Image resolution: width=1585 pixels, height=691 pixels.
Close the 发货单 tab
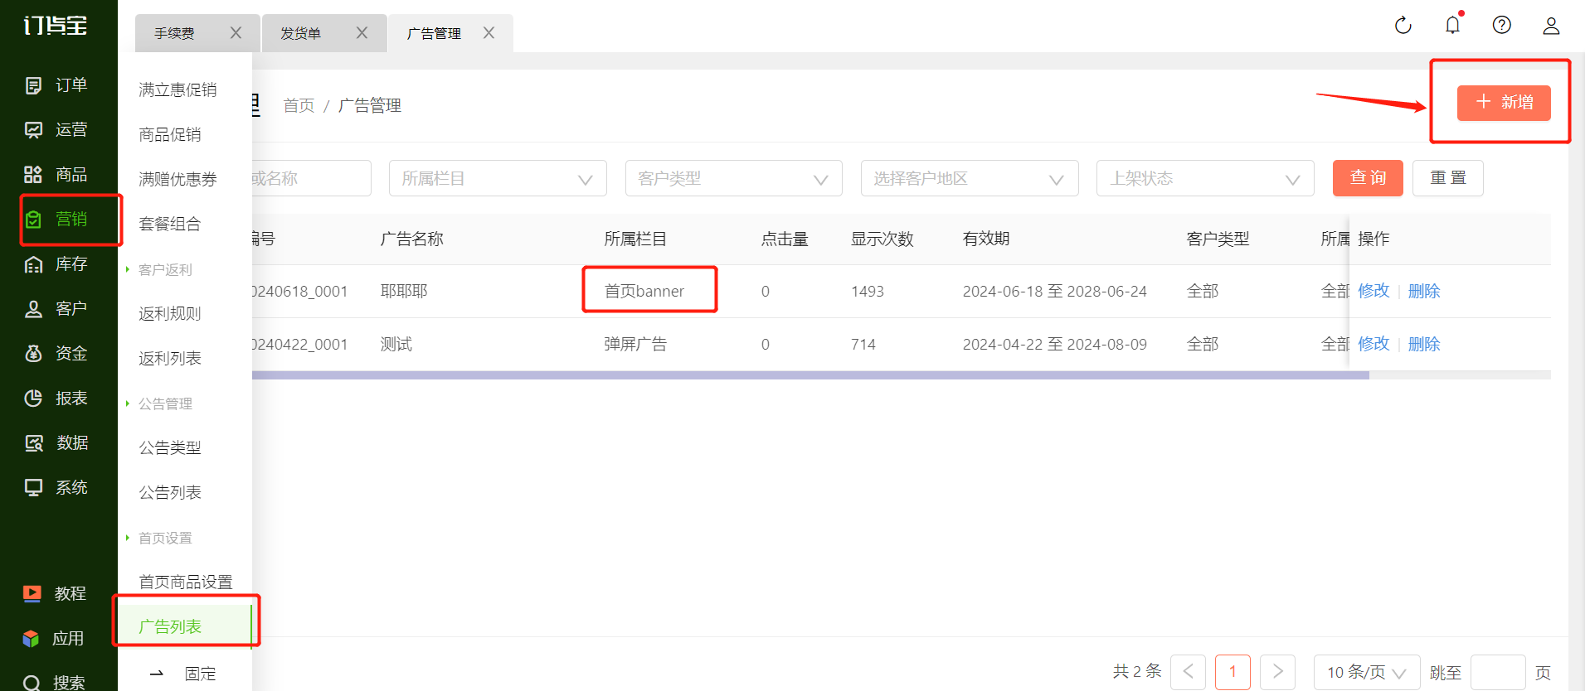coord(362,33)
